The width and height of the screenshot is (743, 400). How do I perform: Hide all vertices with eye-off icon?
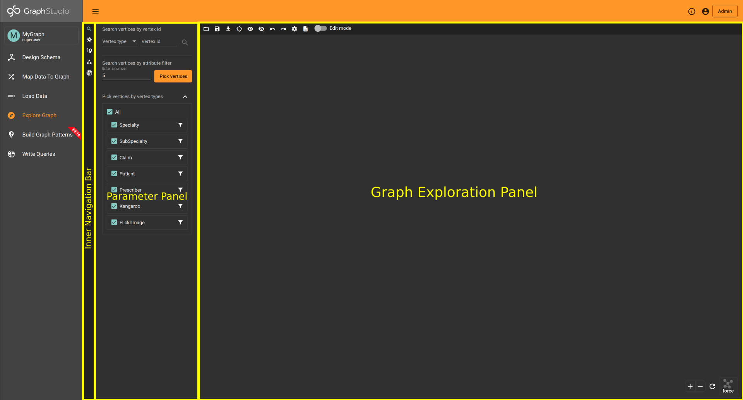[x=261, y=29]
